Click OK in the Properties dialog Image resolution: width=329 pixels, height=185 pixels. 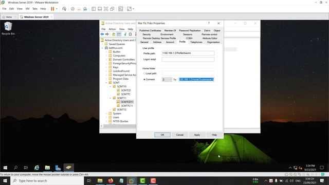(x=162, y=135)
